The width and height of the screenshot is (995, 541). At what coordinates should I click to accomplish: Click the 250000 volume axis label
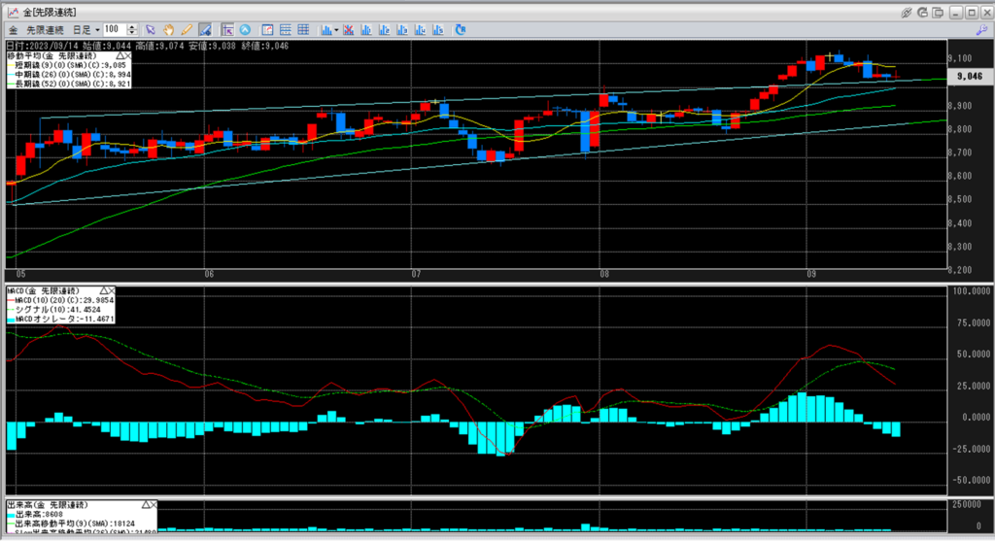[x=967, y=505]
